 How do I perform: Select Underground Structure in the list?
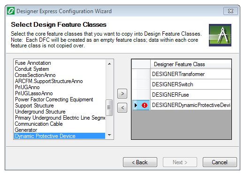60,112
